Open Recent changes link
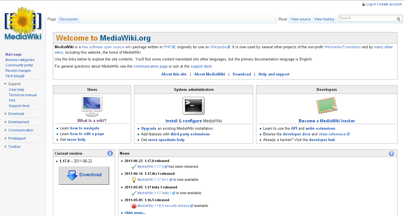 pos(18,71)
